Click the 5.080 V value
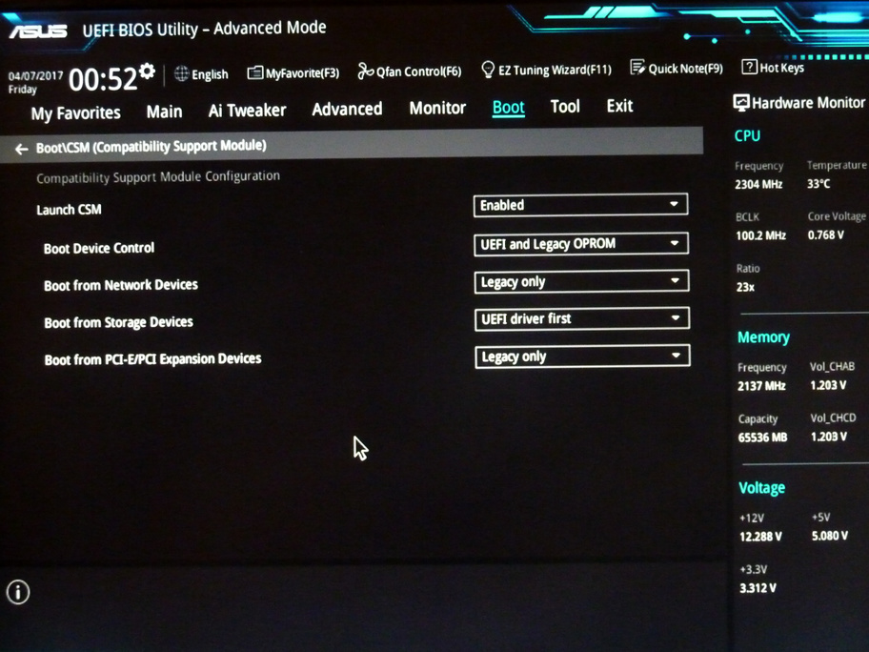Image resolution: width=869 pixels, height=652 pixels. point(830,536)
